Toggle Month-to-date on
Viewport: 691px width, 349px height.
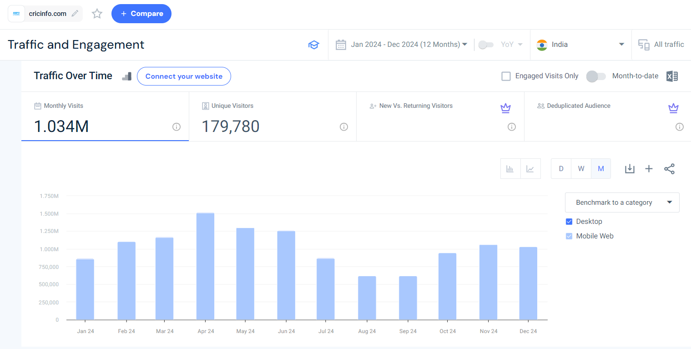click(596, 76)
